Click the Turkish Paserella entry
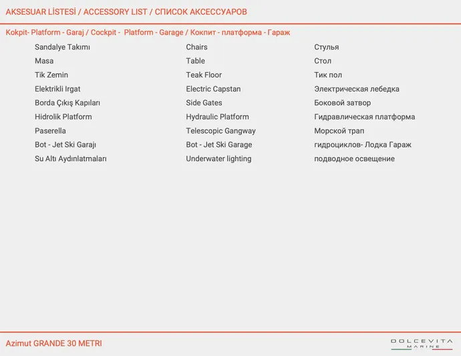Viewport: 461px width, 356px height. (x=50, y=131)
